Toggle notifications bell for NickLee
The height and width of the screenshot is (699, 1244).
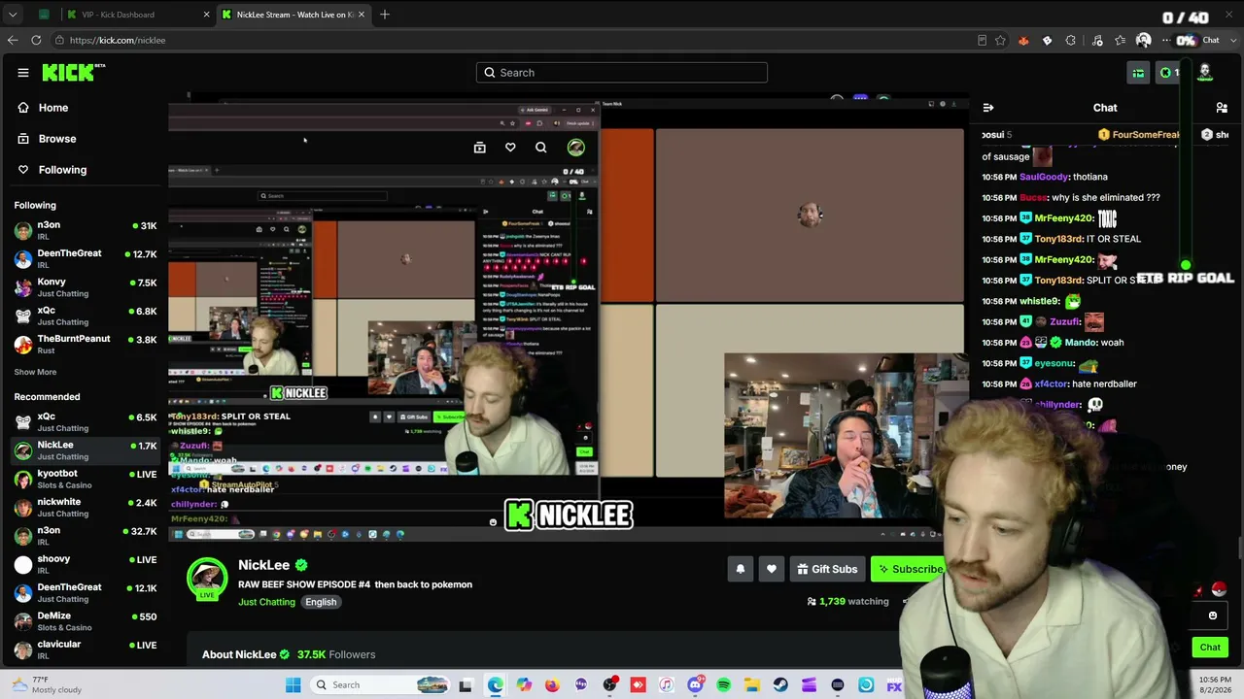click(x=741, y=569)
